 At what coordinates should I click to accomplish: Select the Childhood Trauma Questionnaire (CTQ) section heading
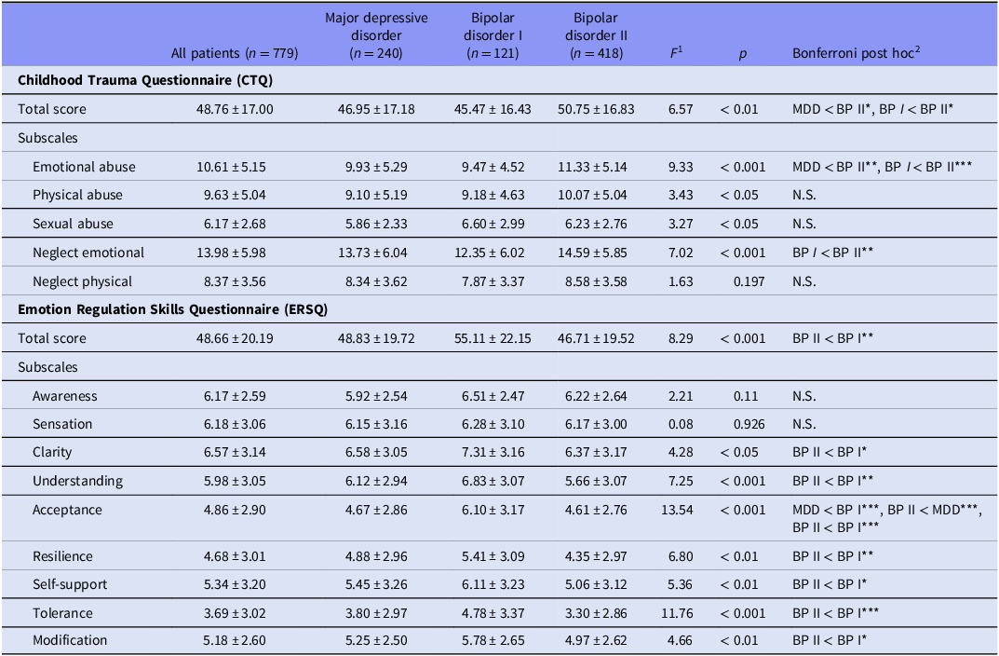tap(144, 80)
